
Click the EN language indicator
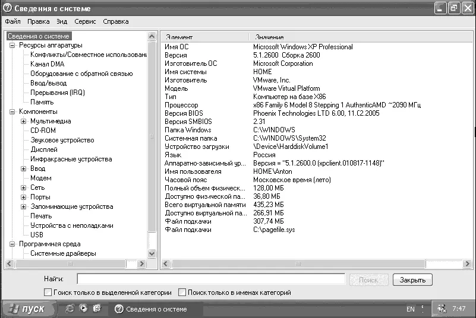(x=411, y=309)
